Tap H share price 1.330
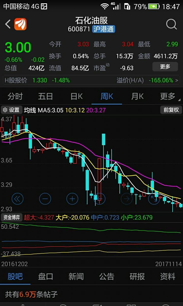183x306 pixels. click(x=40, y=81)
